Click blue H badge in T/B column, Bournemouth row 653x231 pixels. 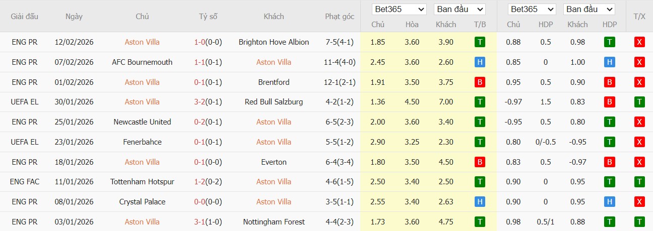tap(480, 62)
